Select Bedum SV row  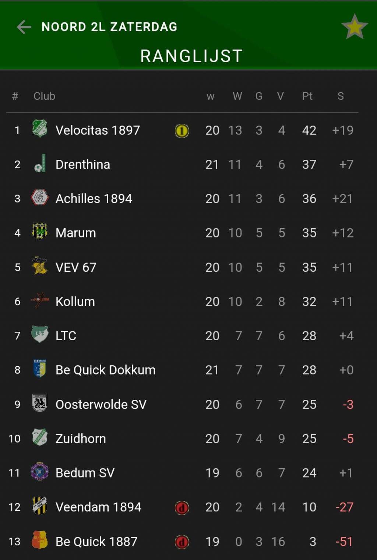(183, 473)
